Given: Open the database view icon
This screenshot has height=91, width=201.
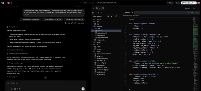Looking at the screenshot, I should click(103, 8).
